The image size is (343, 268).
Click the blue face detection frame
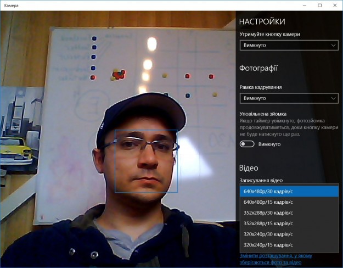146,131
